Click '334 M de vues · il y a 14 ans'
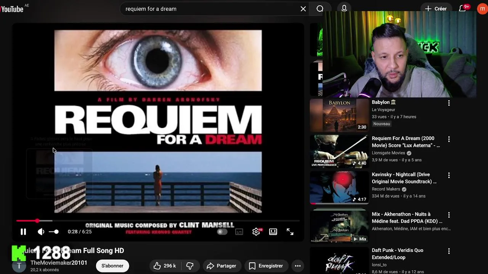Image resolution: width=488 pixels, height=274 pixels. tap(398, 196)
